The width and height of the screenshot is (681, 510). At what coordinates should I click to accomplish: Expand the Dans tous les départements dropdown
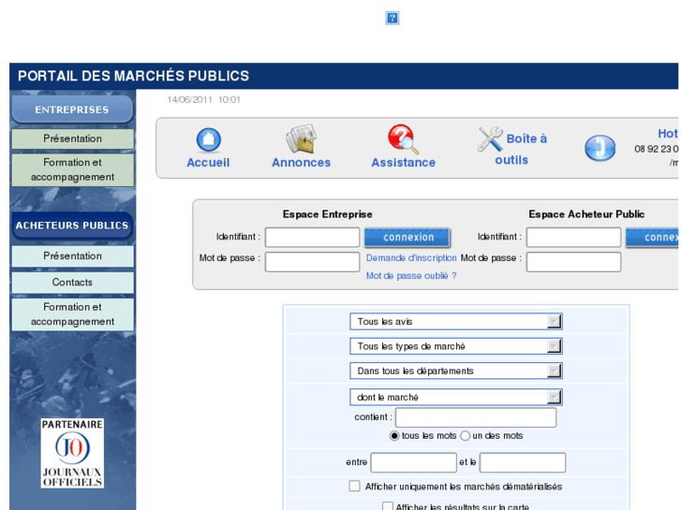[456, 372]
